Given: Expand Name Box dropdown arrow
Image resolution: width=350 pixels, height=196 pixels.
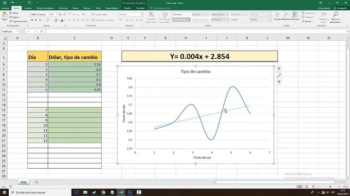Looking at the screenshot, I should (17, 32).
